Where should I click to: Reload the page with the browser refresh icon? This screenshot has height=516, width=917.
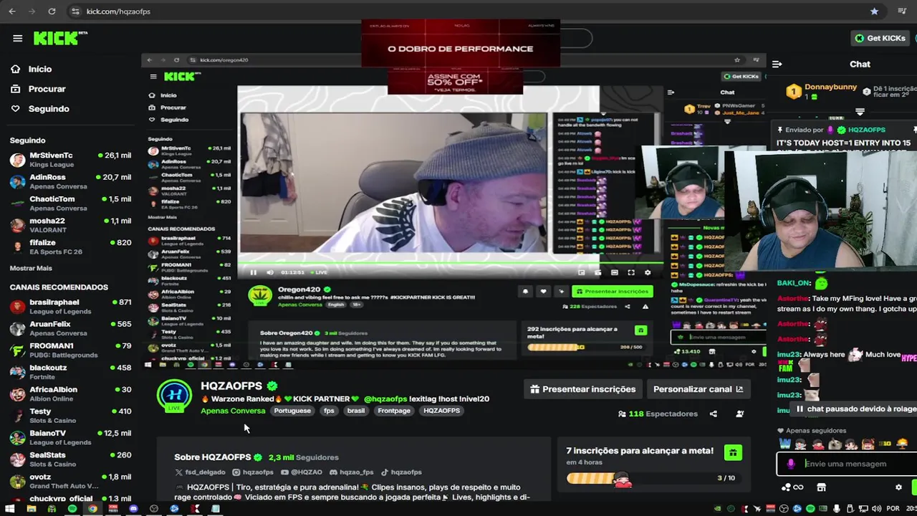tap(52, 11)
